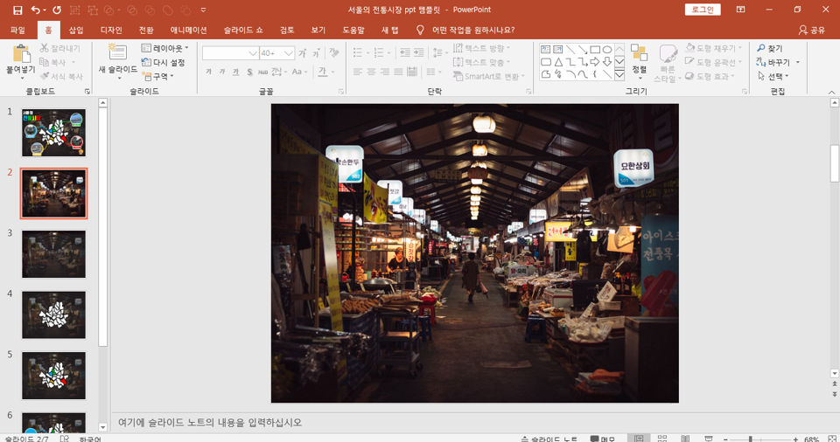Click SmartArt로 변환 button
The height and width of the screenshot is (442, 840).
[489, 77]
